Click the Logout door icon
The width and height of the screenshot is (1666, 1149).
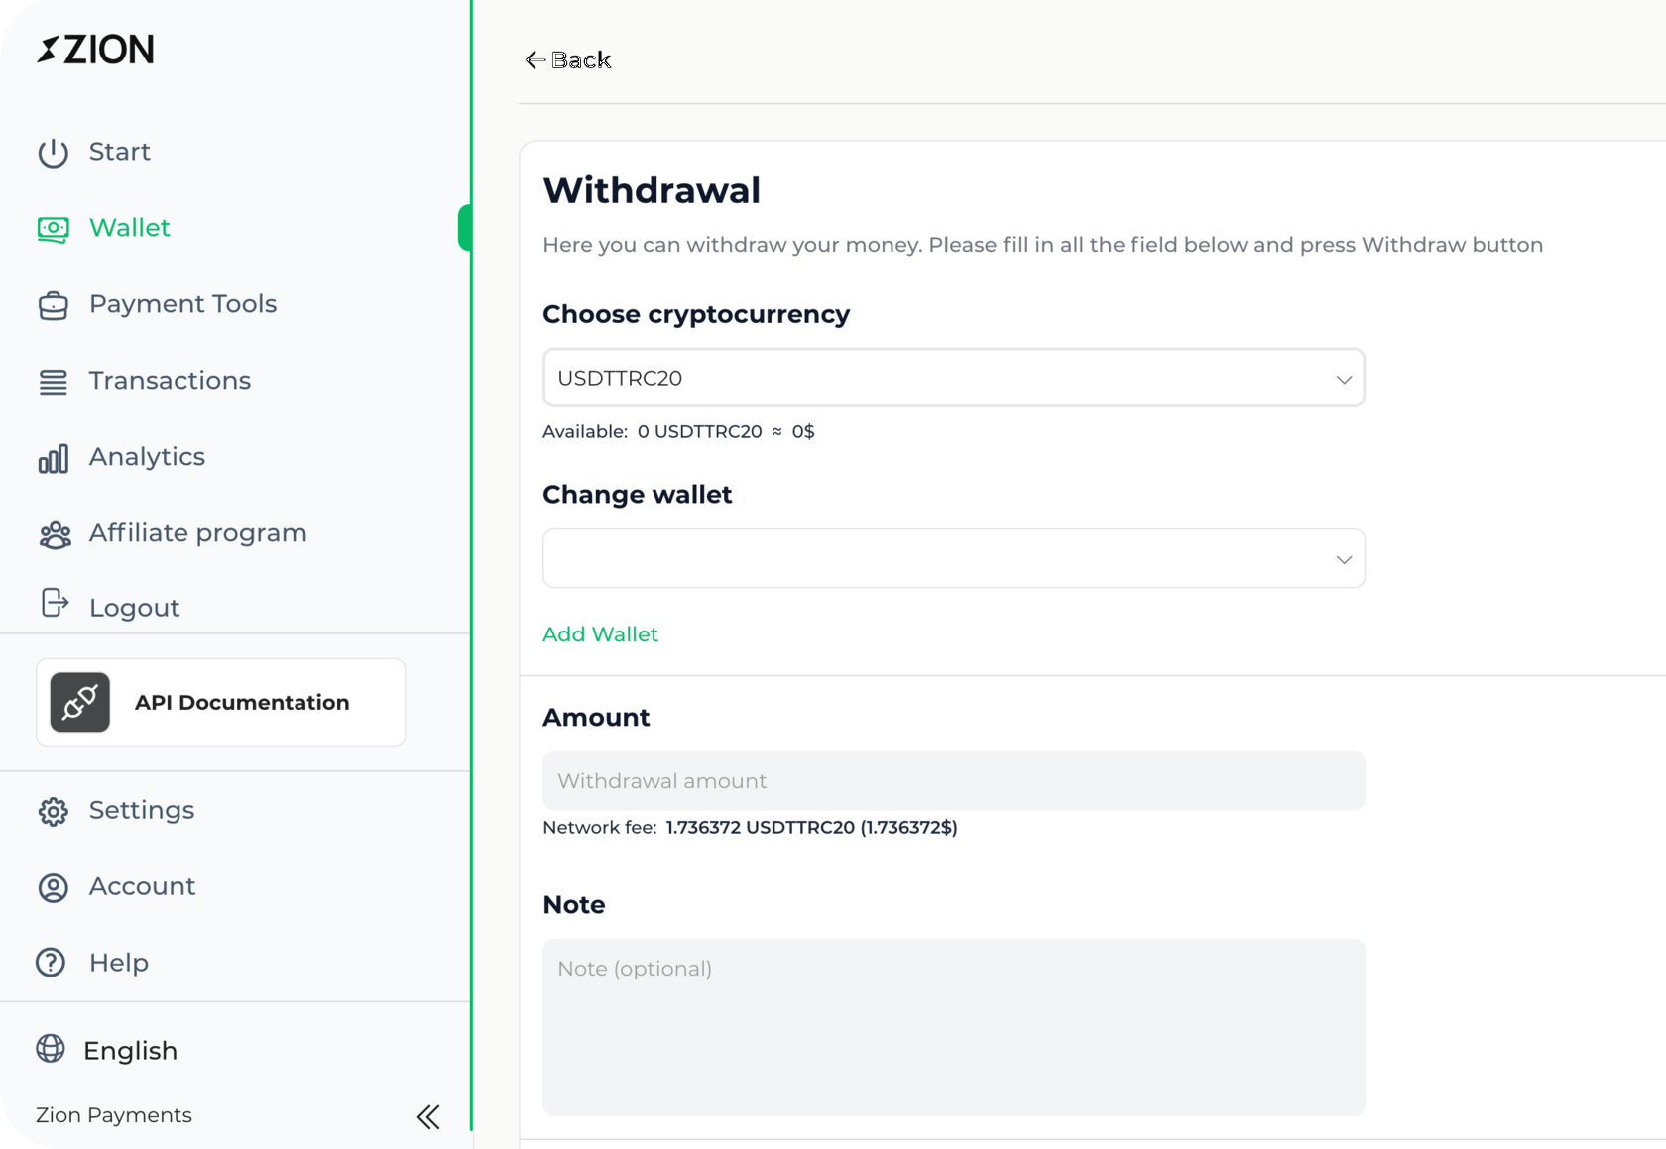tap(55, 603)
